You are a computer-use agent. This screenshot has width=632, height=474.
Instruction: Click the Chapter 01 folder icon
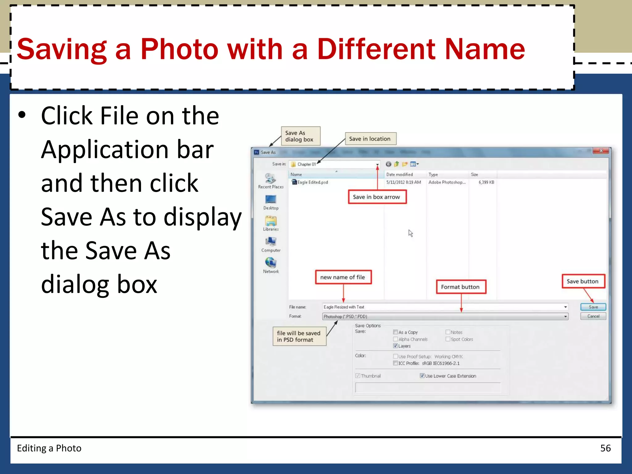[x=293, y=164]
